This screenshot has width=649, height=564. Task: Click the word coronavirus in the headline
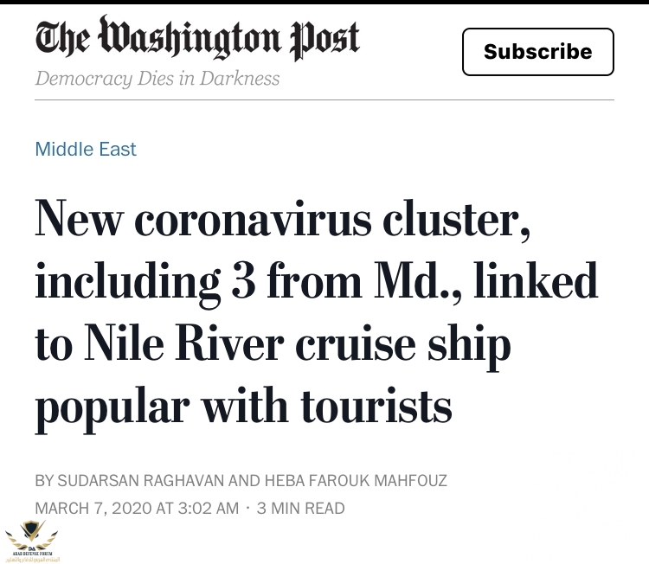(x=253, y=220)
